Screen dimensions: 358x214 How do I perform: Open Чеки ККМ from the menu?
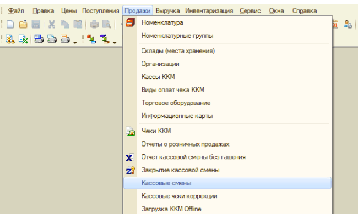[x=227, y=131]
